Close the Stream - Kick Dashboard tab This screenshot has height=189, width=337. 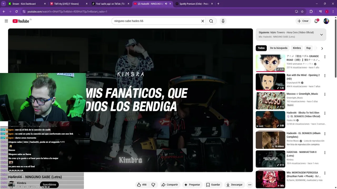click(x=45, y=4)
